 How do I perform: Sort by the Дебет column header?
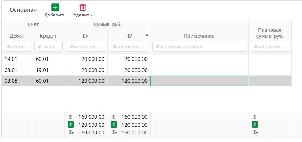17,36
